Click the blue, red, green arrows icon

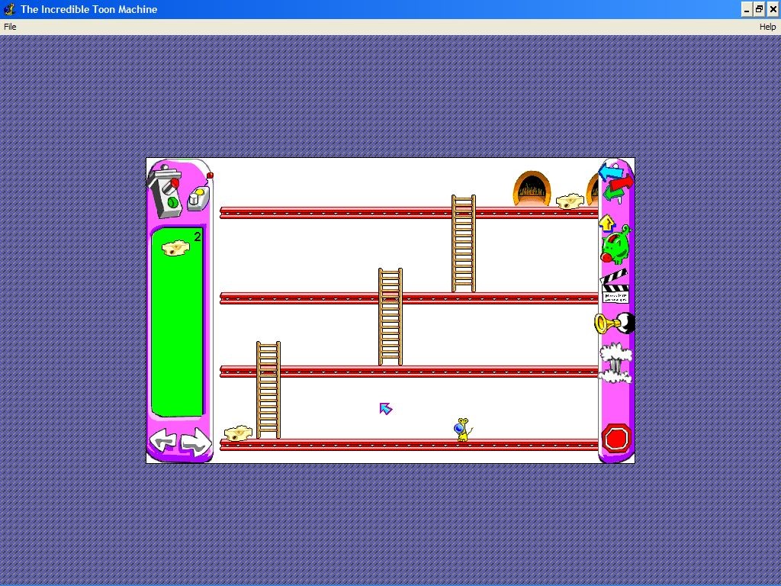point(615,183)
